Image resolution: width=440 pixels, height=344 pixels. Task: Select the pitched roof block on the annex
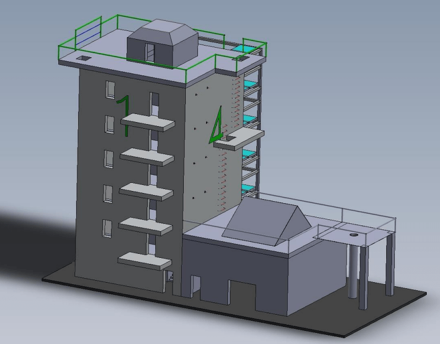[x=266, y=221]
